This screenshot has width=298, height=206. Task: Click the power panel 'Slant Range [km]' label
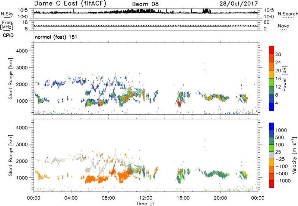pyautogui.click(x=10, y=78)
